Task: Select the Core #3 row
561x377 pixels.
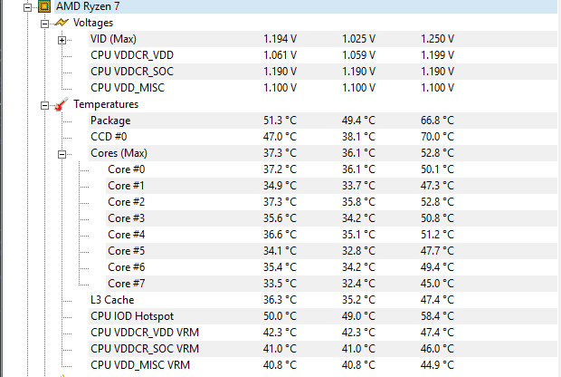Action: (332, 218)
